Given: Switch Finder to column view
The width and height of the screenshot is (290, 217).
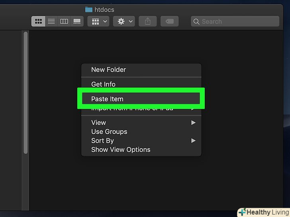Looking at the screenshot, I should click(x=64, y=21).
